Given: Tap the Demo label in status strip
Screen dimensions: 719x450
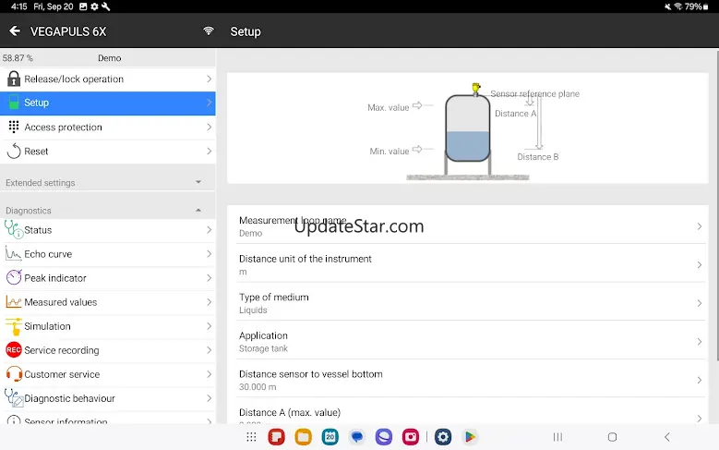Looking at the screenshot, I should coord(109,58).
